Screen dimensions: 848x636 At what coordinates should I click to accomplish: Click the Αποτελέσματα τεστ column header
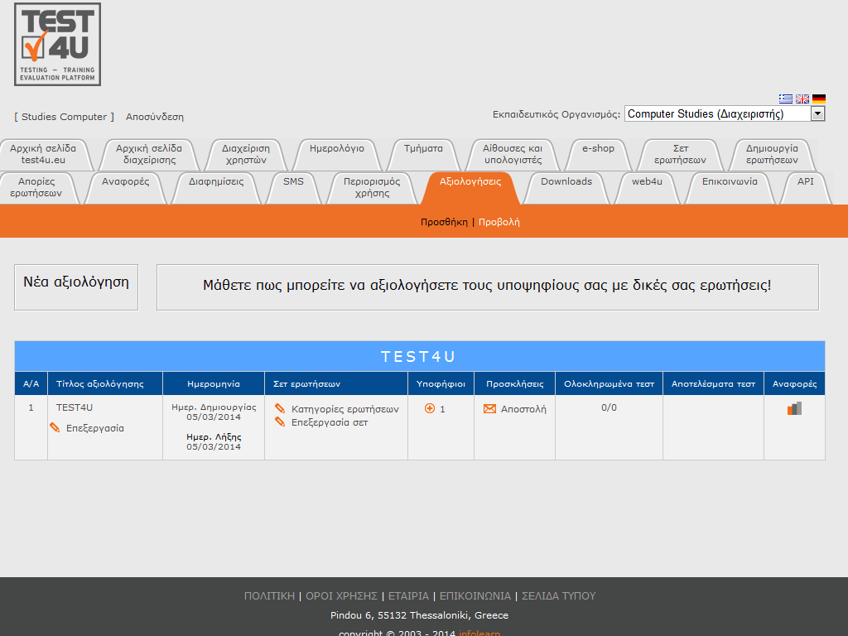(x=713, y=384)
